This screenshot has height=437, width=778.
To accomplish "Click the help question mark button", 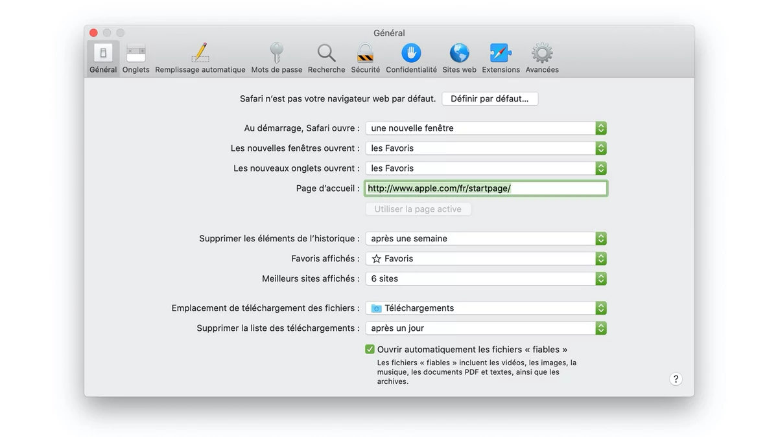I will (x=676, y=379).
